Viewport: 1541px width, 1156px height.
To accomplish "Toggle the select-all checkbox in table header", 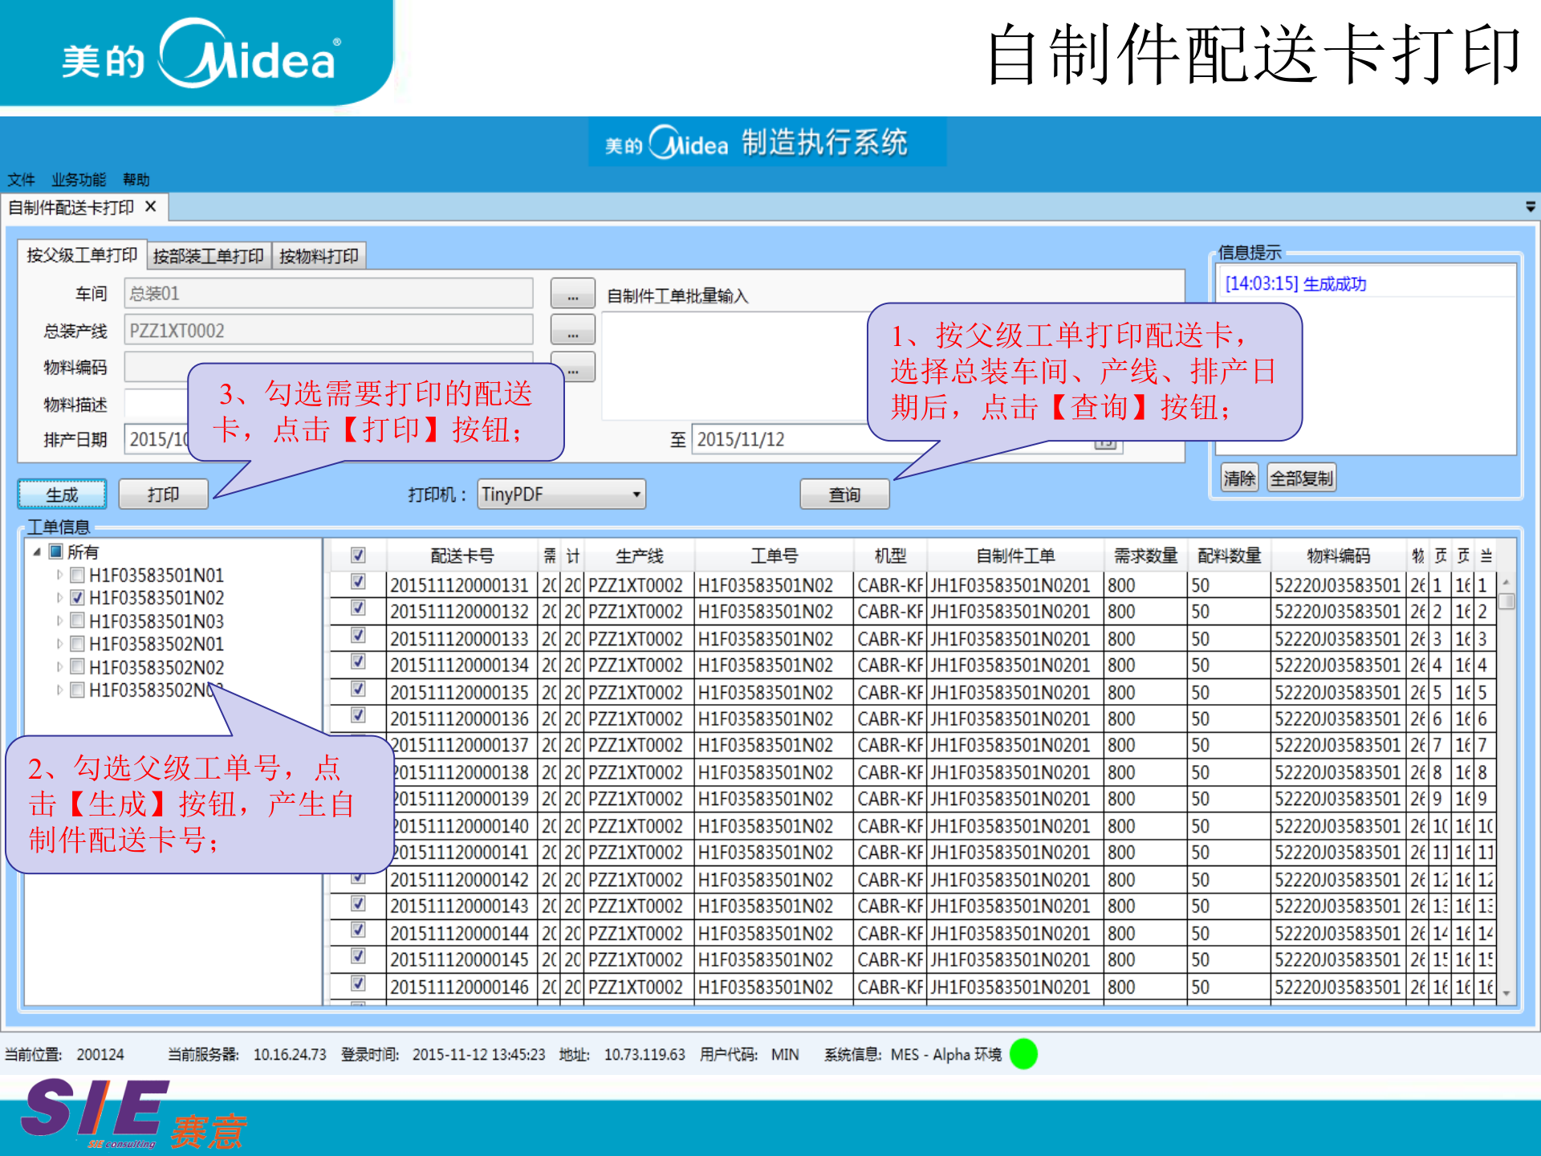I will pyautogui.click(x=359, y=556).
